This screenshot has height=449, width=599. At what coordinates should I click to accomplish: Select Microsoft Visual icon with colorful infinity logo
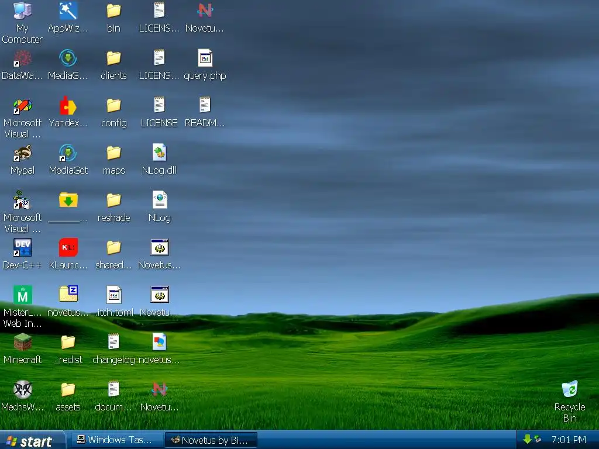coord(22,105)
